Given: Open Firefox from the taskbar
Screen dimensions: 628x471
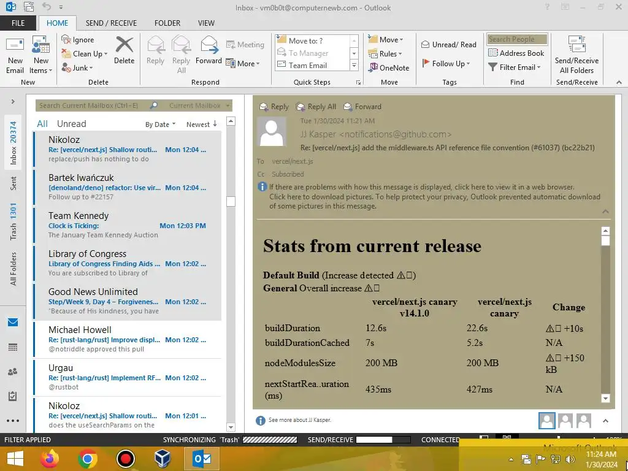Looking at the screenshot, I should tap(50, 459).
